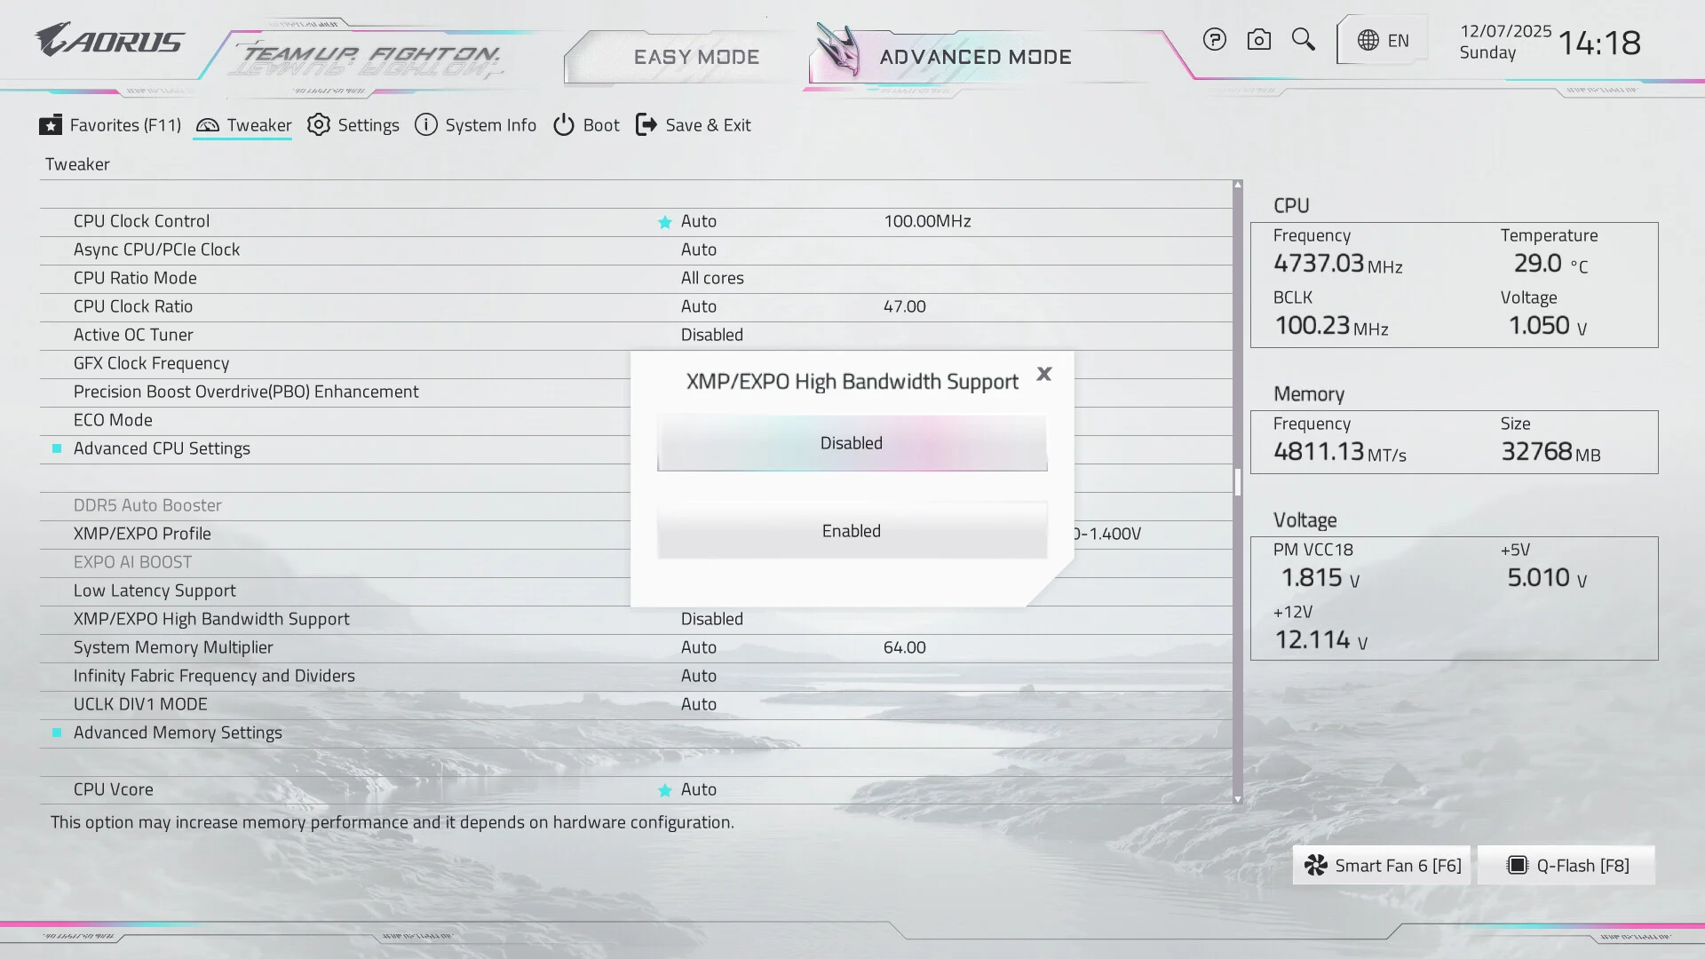Click the help question mark icon
Image resolution: width=1705 pixels, height=959 pixels.
(x=1214, y=40)
